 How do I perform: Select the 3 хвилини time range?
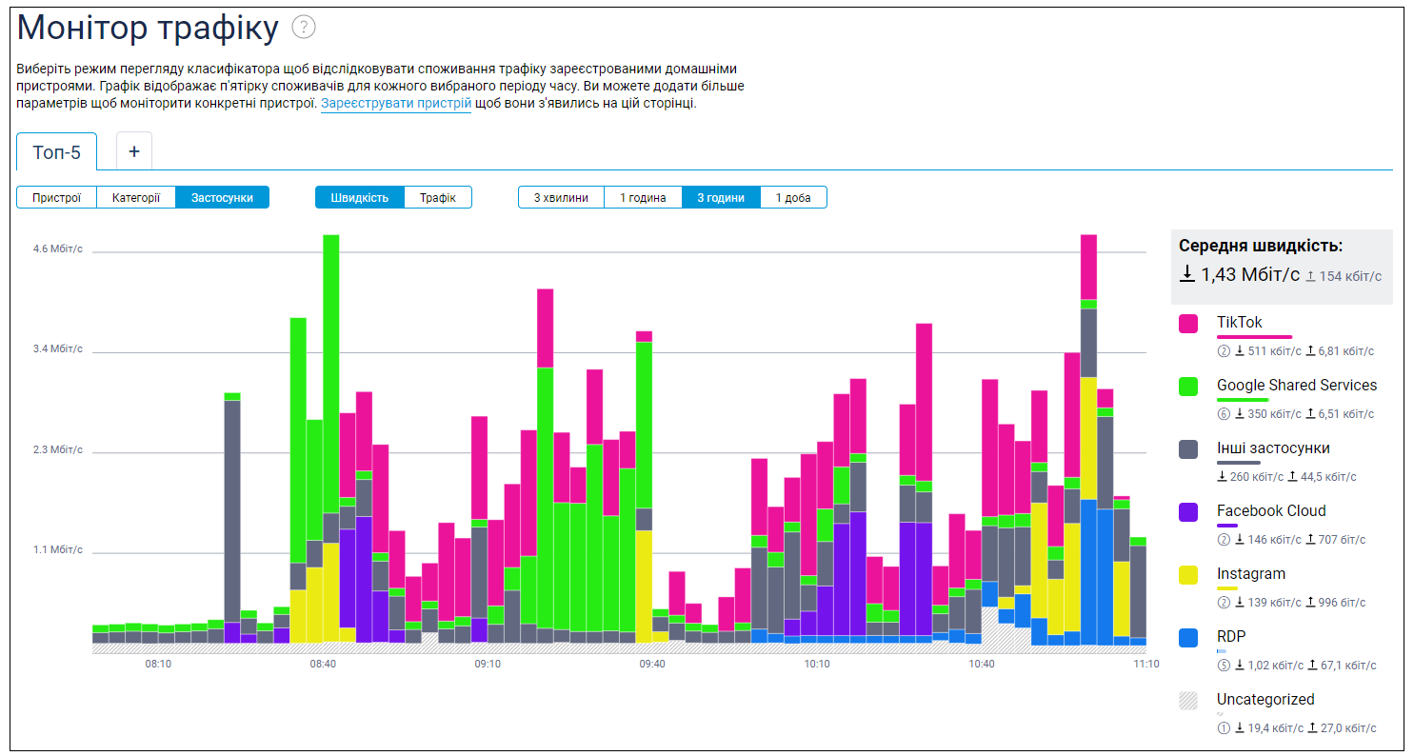tap(561, 198)
